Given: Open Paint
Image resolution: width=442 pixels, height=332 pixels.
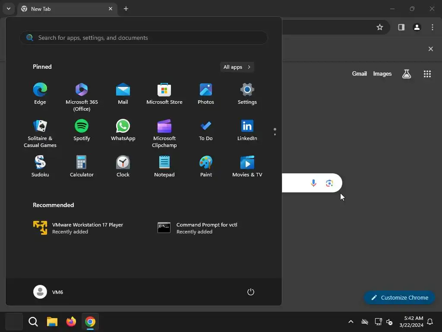Looking at the screenshot, I should (206, 166).
